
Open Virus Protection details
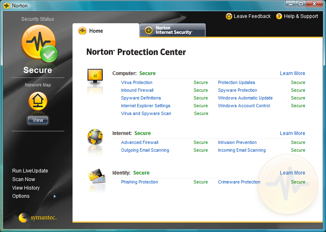[x=137, y=82]
